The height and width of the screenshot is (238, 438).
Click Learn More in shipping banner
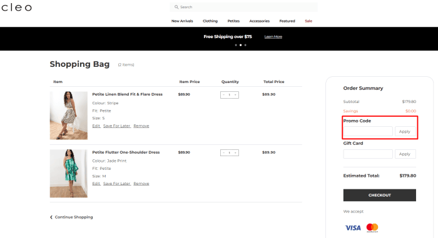tap(273, 37)
